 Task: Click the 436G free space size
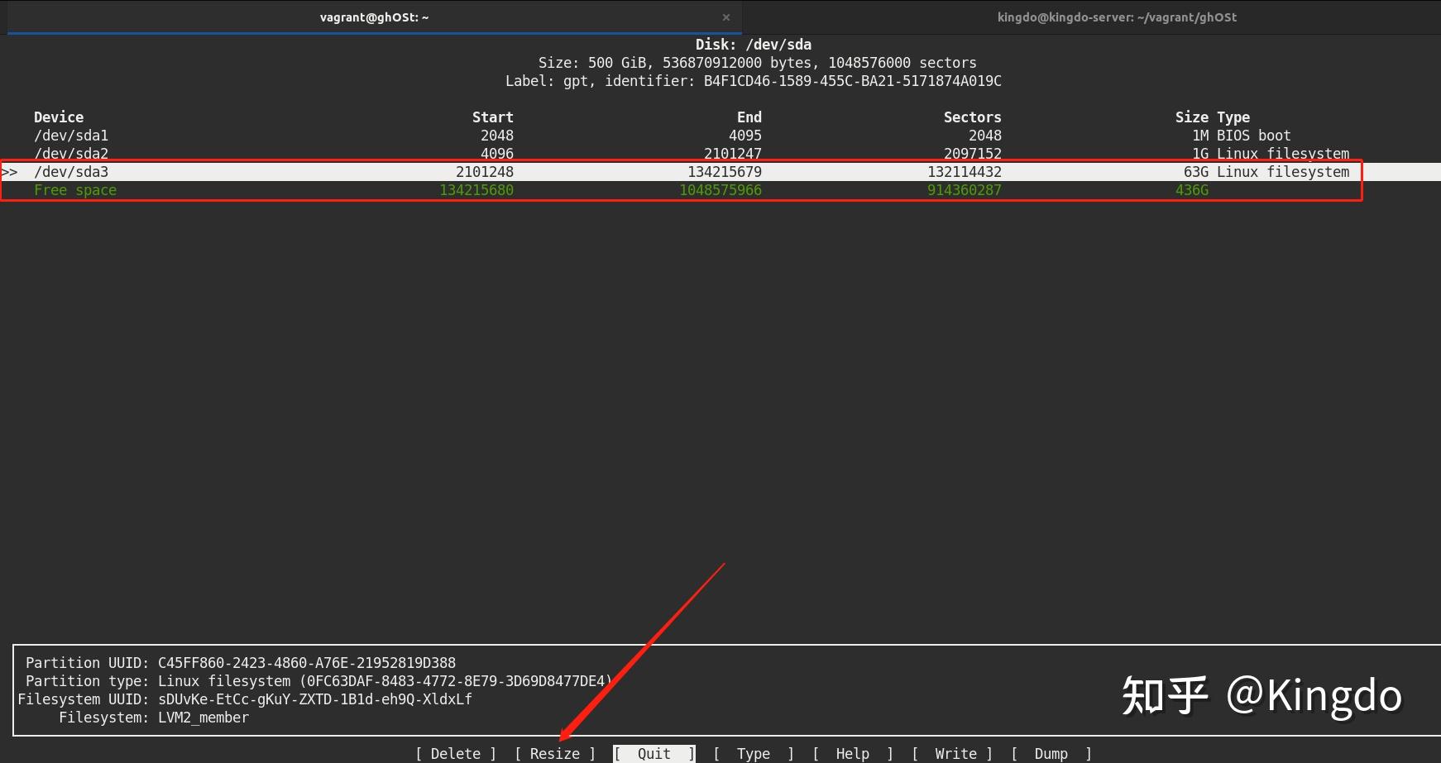(1192, 190)
